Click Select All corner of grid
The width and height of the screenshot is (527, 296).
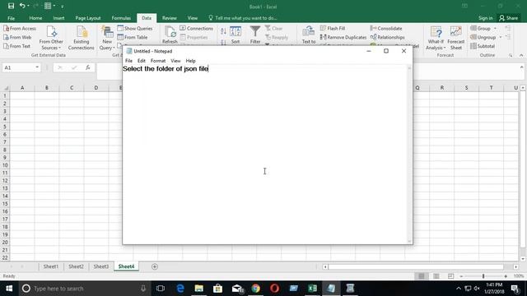point(6,88)
